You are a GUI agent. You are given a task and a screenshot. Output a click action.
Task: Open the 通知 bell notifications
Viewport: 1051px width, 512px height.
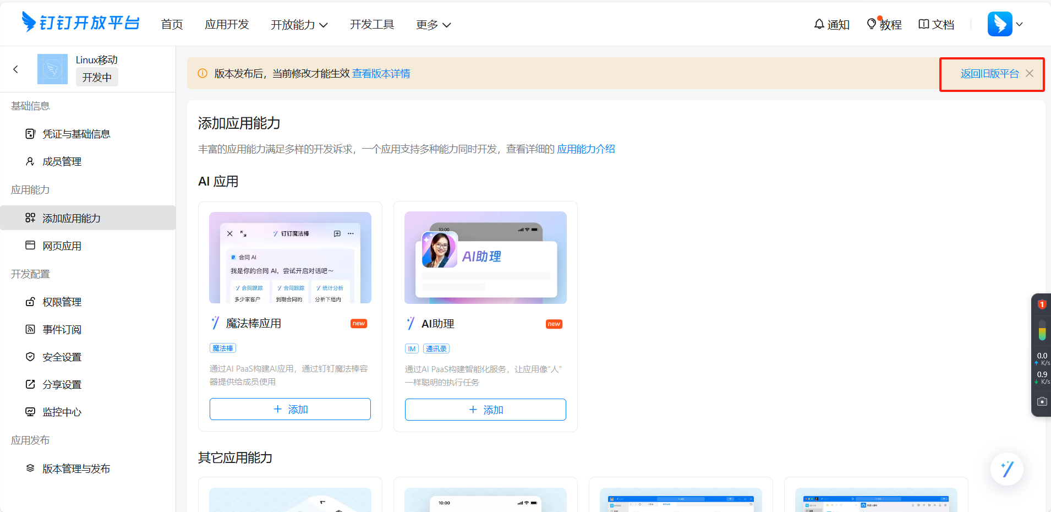832,25
